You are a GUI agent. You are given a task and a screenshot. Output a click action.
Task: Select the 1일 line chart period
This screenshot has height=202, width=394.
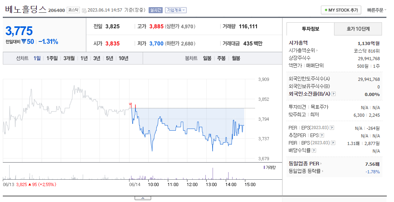tap(37, 59)
